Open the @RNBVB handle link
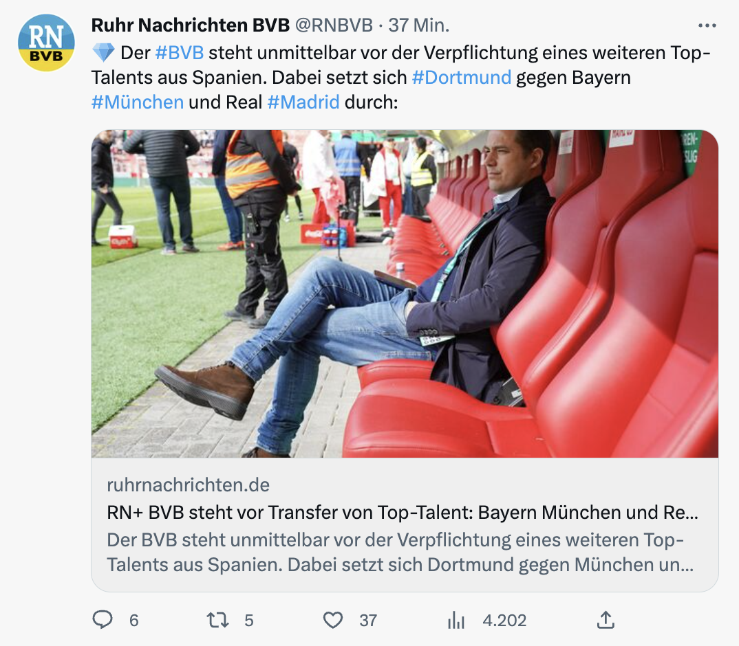This screenshot has width=739, height=646. (x=334, y=25)
